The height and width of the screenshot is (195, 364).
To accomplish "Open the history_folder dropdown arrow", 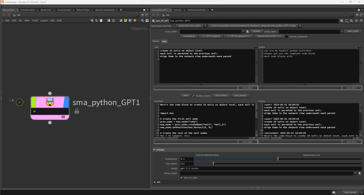I will tap(355, 173).
